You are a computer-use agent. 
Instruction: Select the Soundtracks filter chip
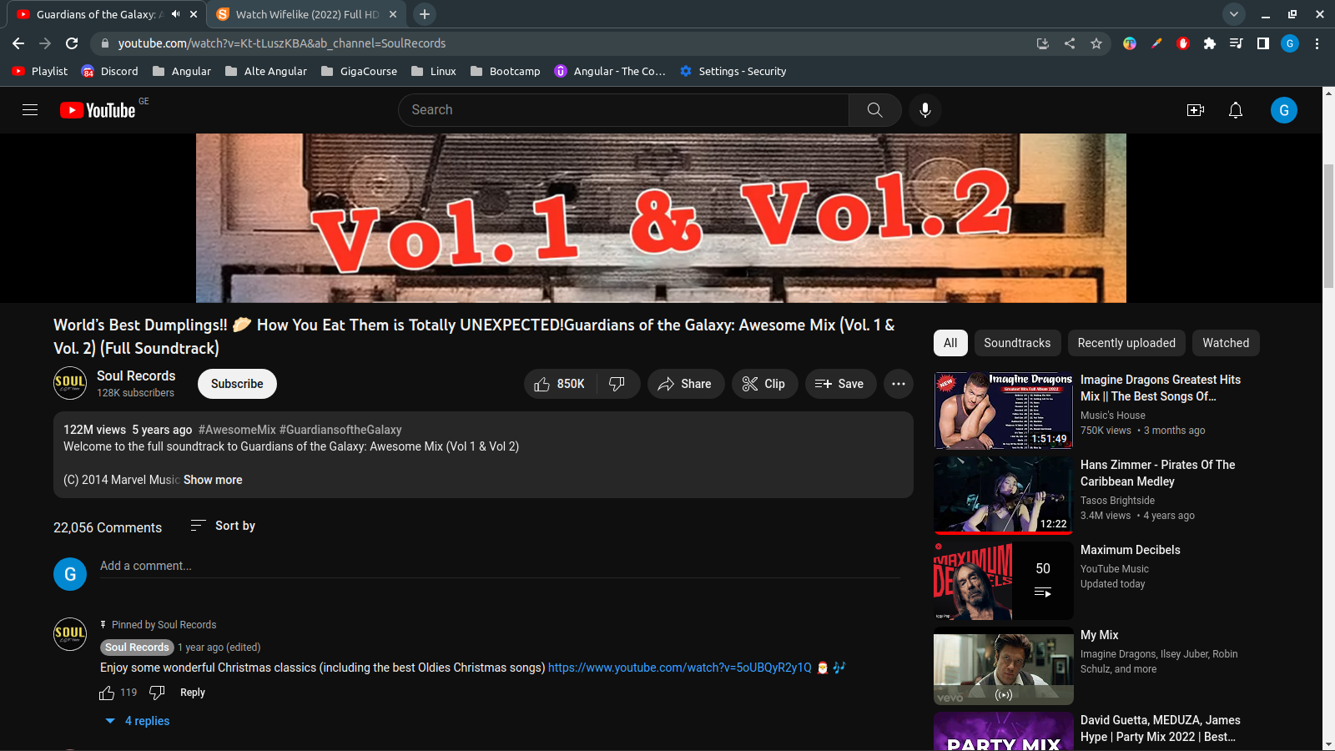pyautogui.click(x=1017, y=343)
